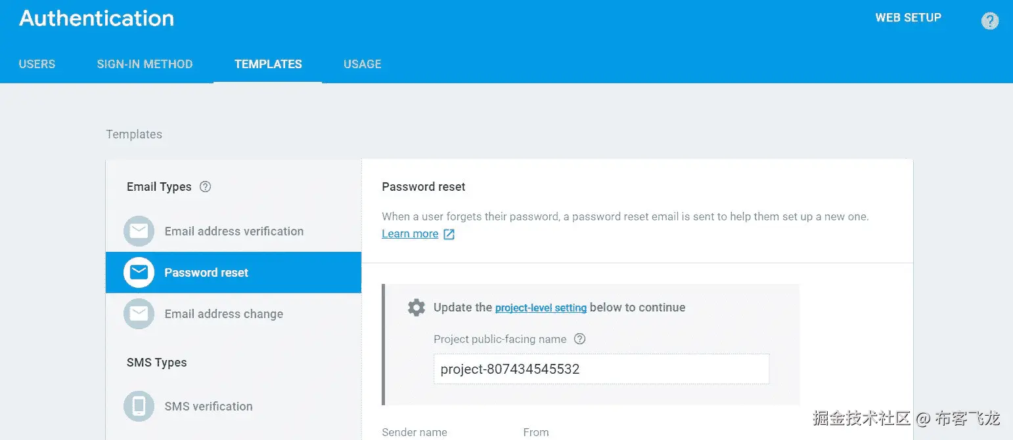Go to the Usage tab
The width and height of the screenshot is (1013, 440).
[363, 64]
